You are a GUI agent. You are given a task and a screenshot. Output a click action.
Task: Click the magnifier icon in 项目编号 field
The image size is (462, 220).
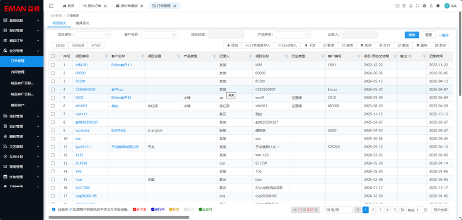pyautogui.click(x=107, y=35)
